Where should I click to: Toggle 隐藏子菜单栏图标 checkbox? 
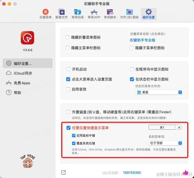(x=132, y=48)
